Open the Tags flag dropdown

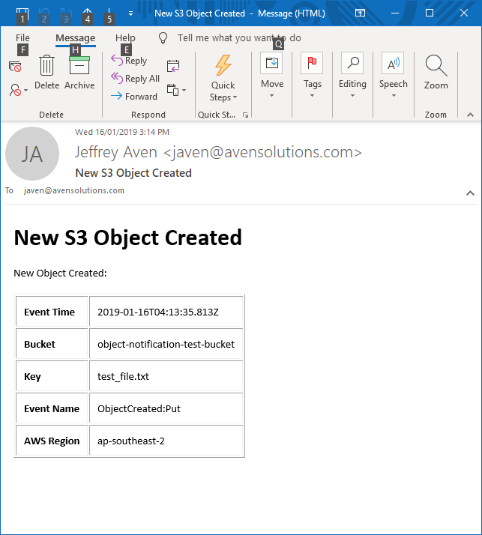313,76
